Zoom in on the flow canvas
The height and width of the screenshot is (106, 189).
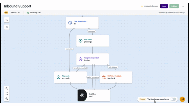click(x=6, y=88)
